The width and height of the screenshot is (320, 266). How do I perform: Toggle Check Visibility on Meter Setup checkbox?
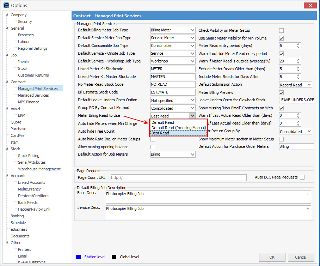[282, 30]
